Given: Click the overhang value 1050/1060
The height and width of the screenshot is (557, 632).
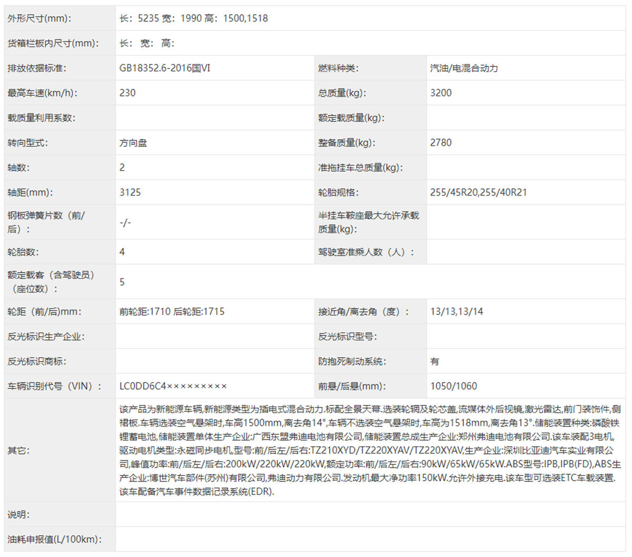Looking at the screenshot, I should [453, 386].
